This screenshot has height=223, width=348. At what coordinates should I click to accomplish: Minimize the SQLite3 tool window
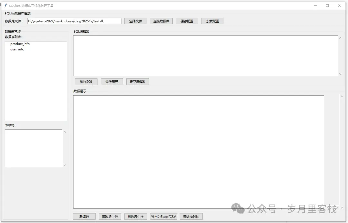[x=315, y=5]
